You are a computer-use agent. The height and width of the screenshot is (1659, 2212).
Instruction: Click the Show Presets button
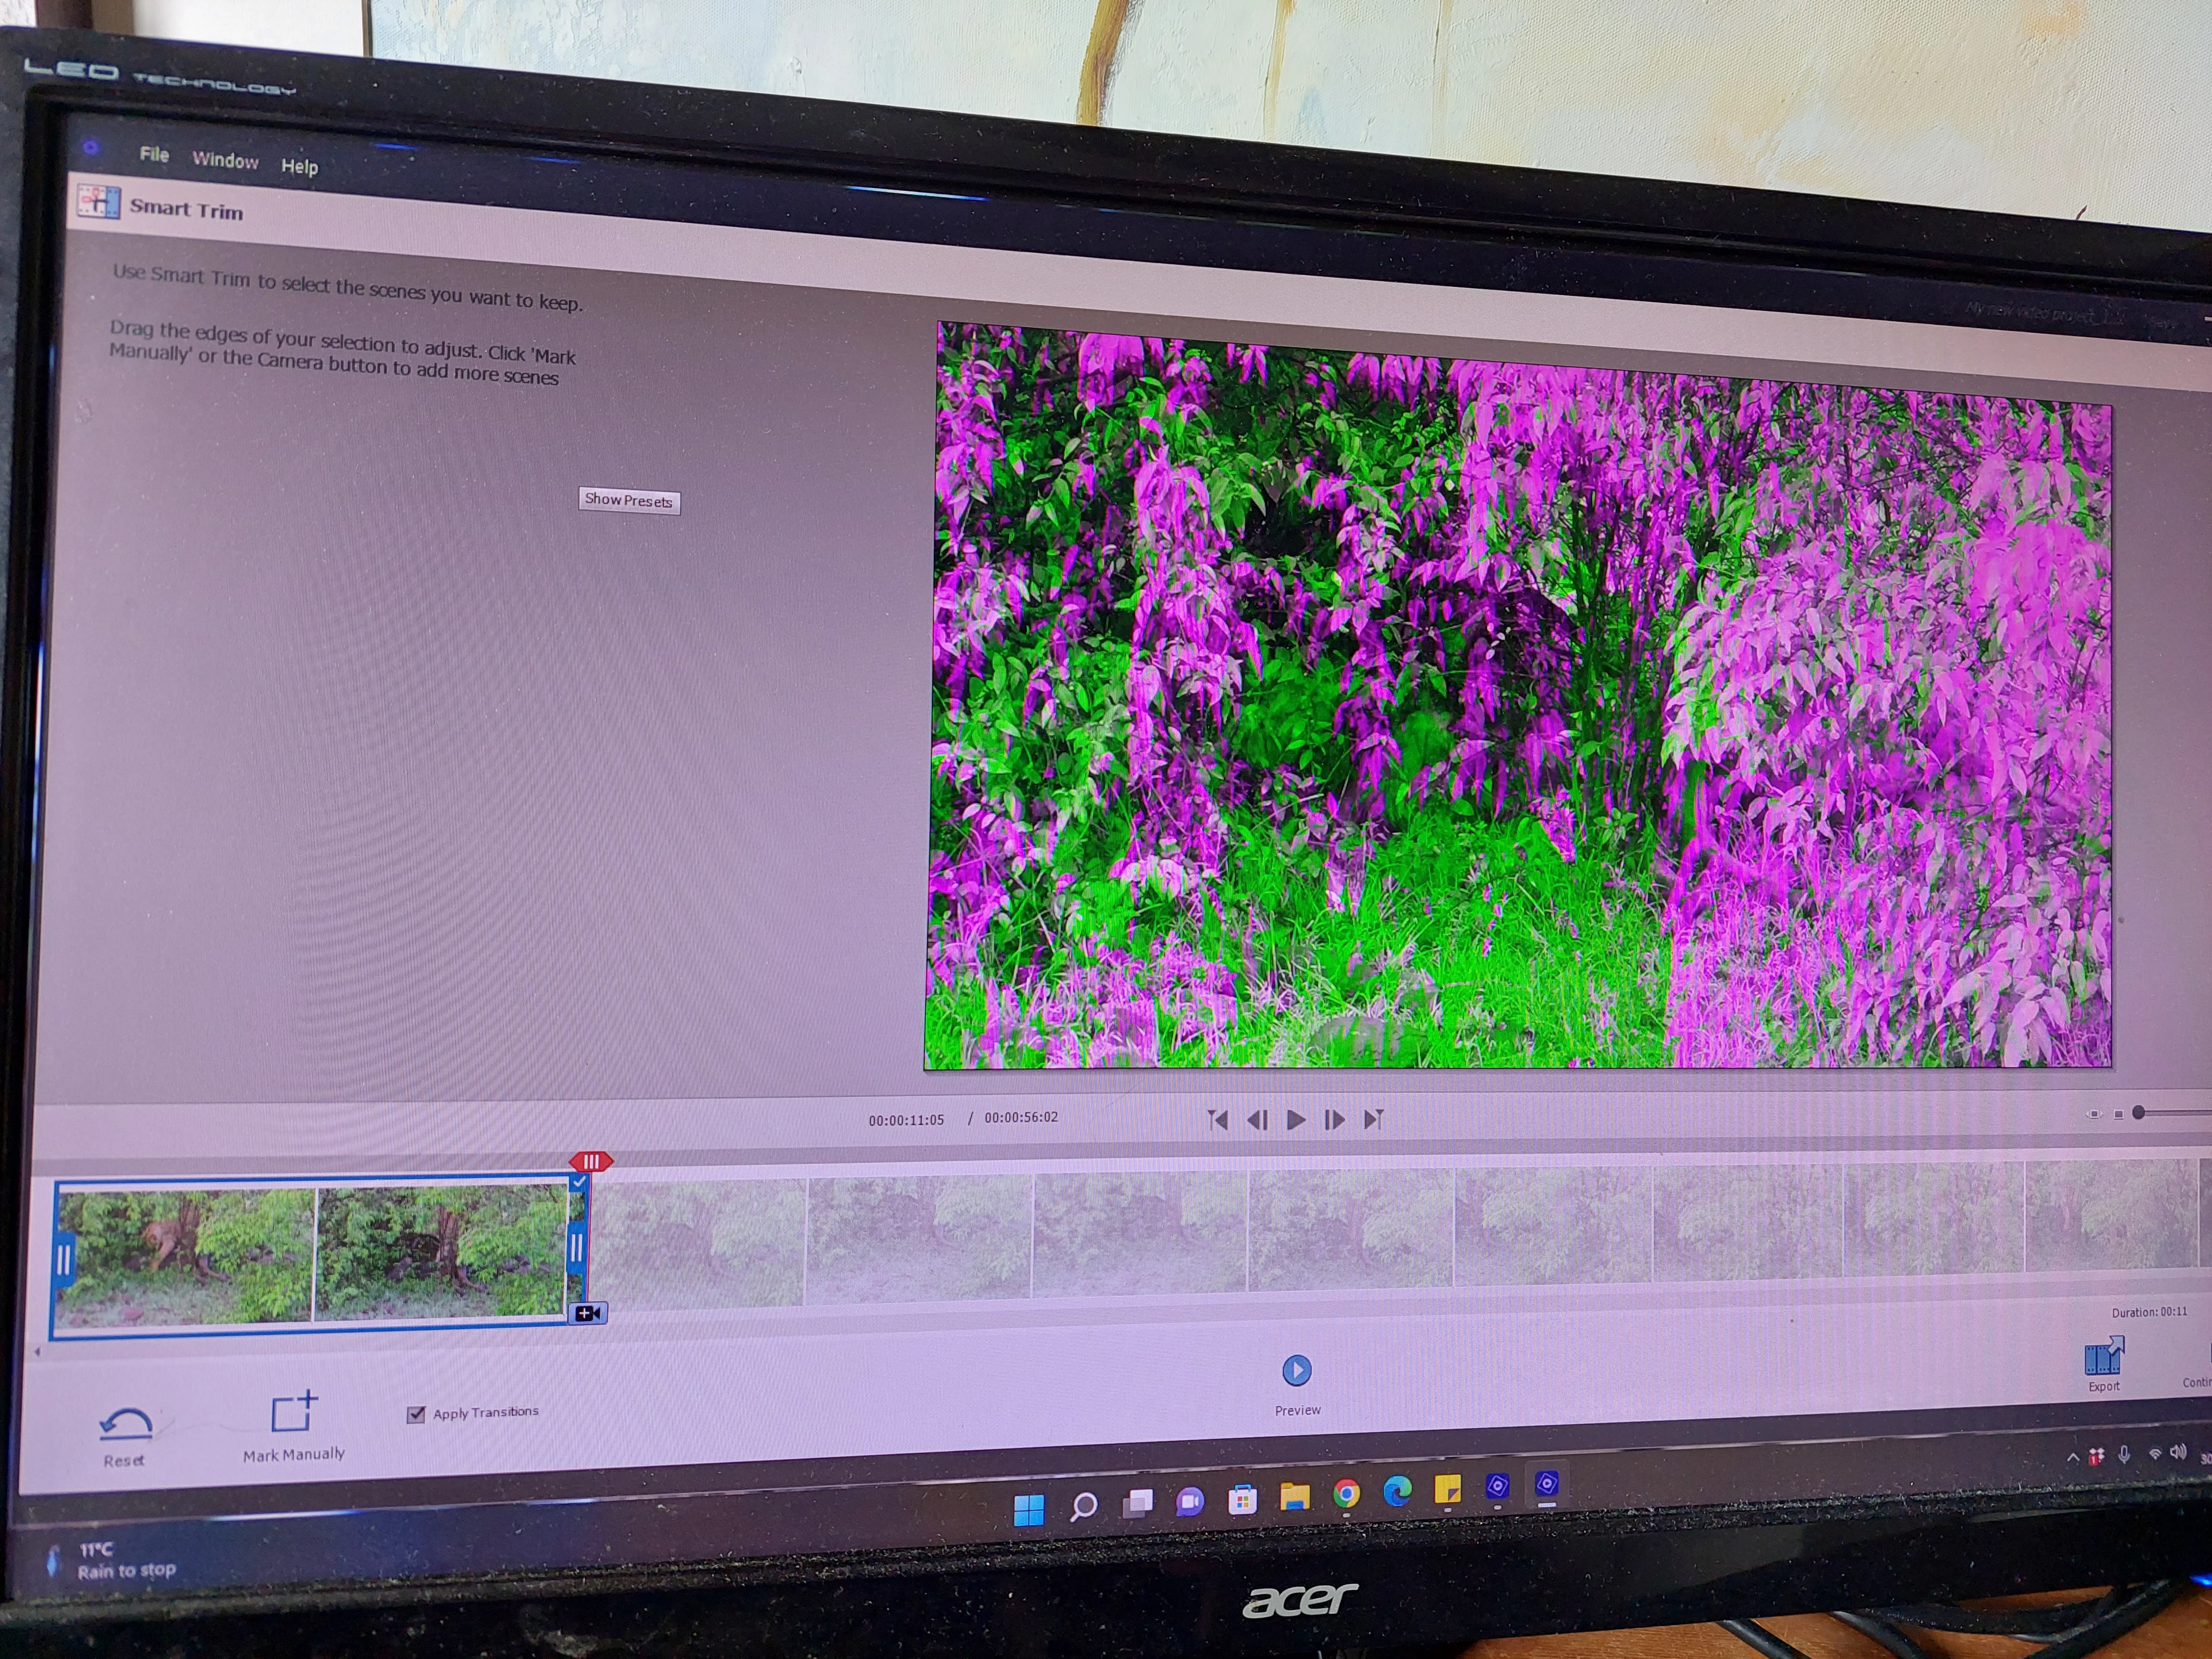click(x=629, y=500)
